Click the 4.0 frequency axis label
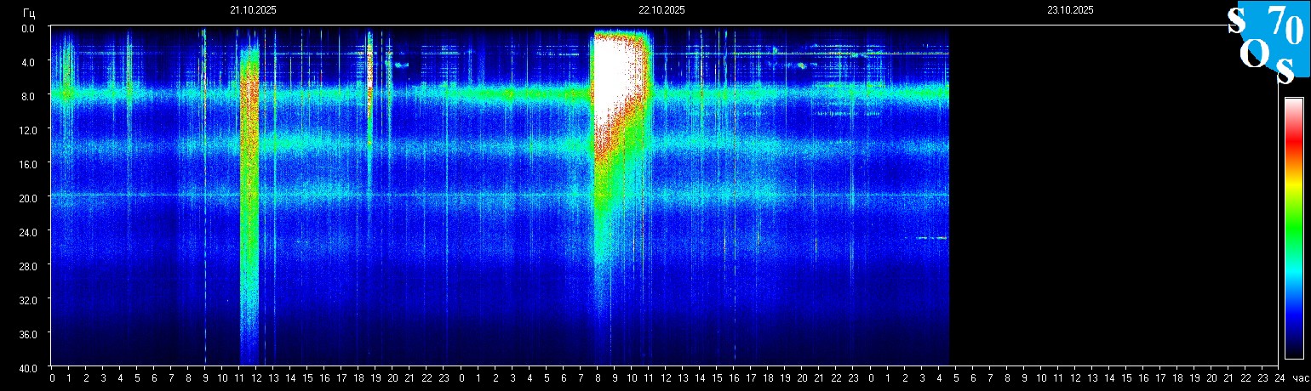 [x=27, y=62]
